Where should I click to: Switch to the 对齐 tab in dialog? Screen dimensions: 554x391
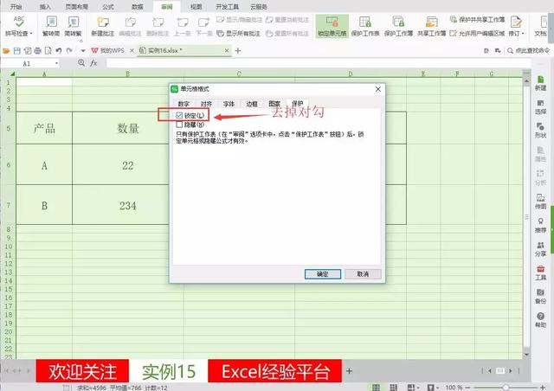pyautogui.click(x=206, y=104)
